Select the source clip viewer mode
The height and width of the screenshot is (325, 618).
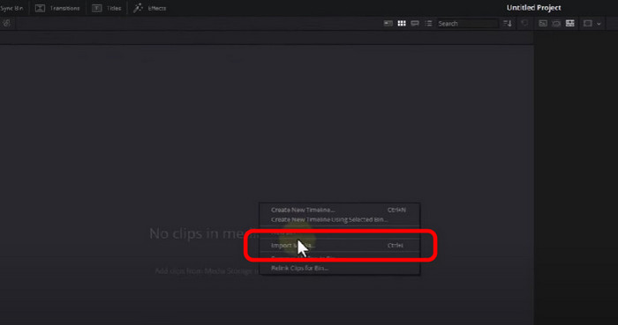click(543, 24)
